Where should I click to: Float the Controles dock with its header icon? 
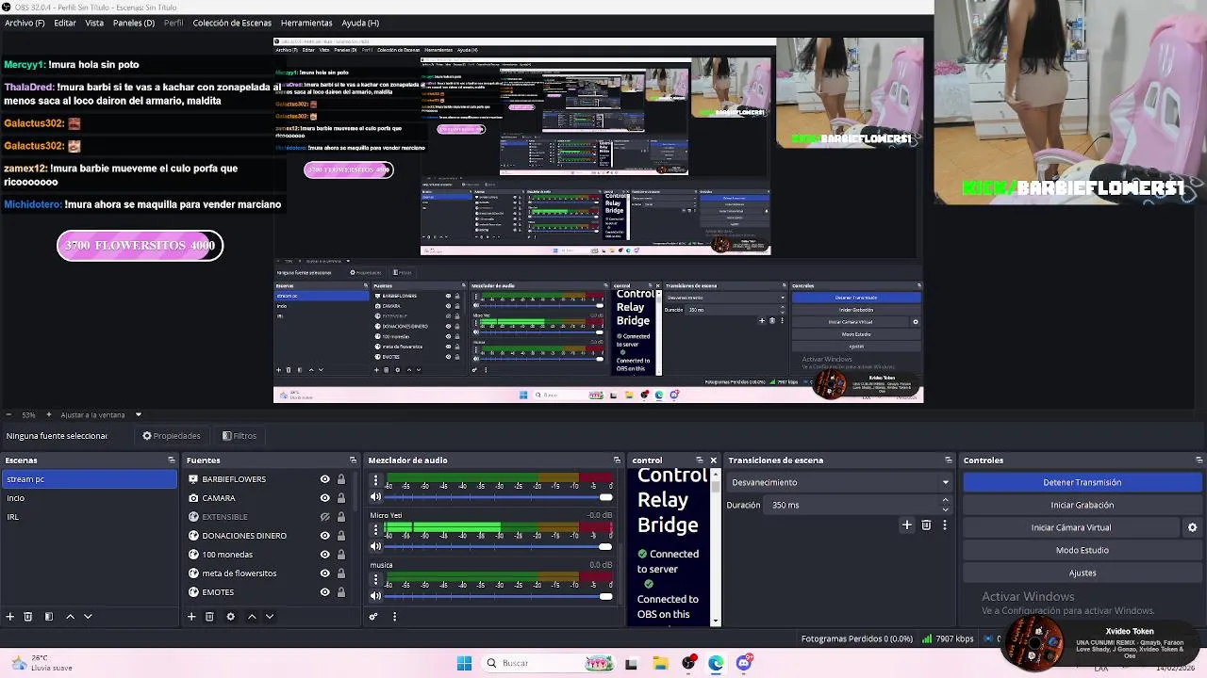pyautogui.click(x=1198, y=460)
